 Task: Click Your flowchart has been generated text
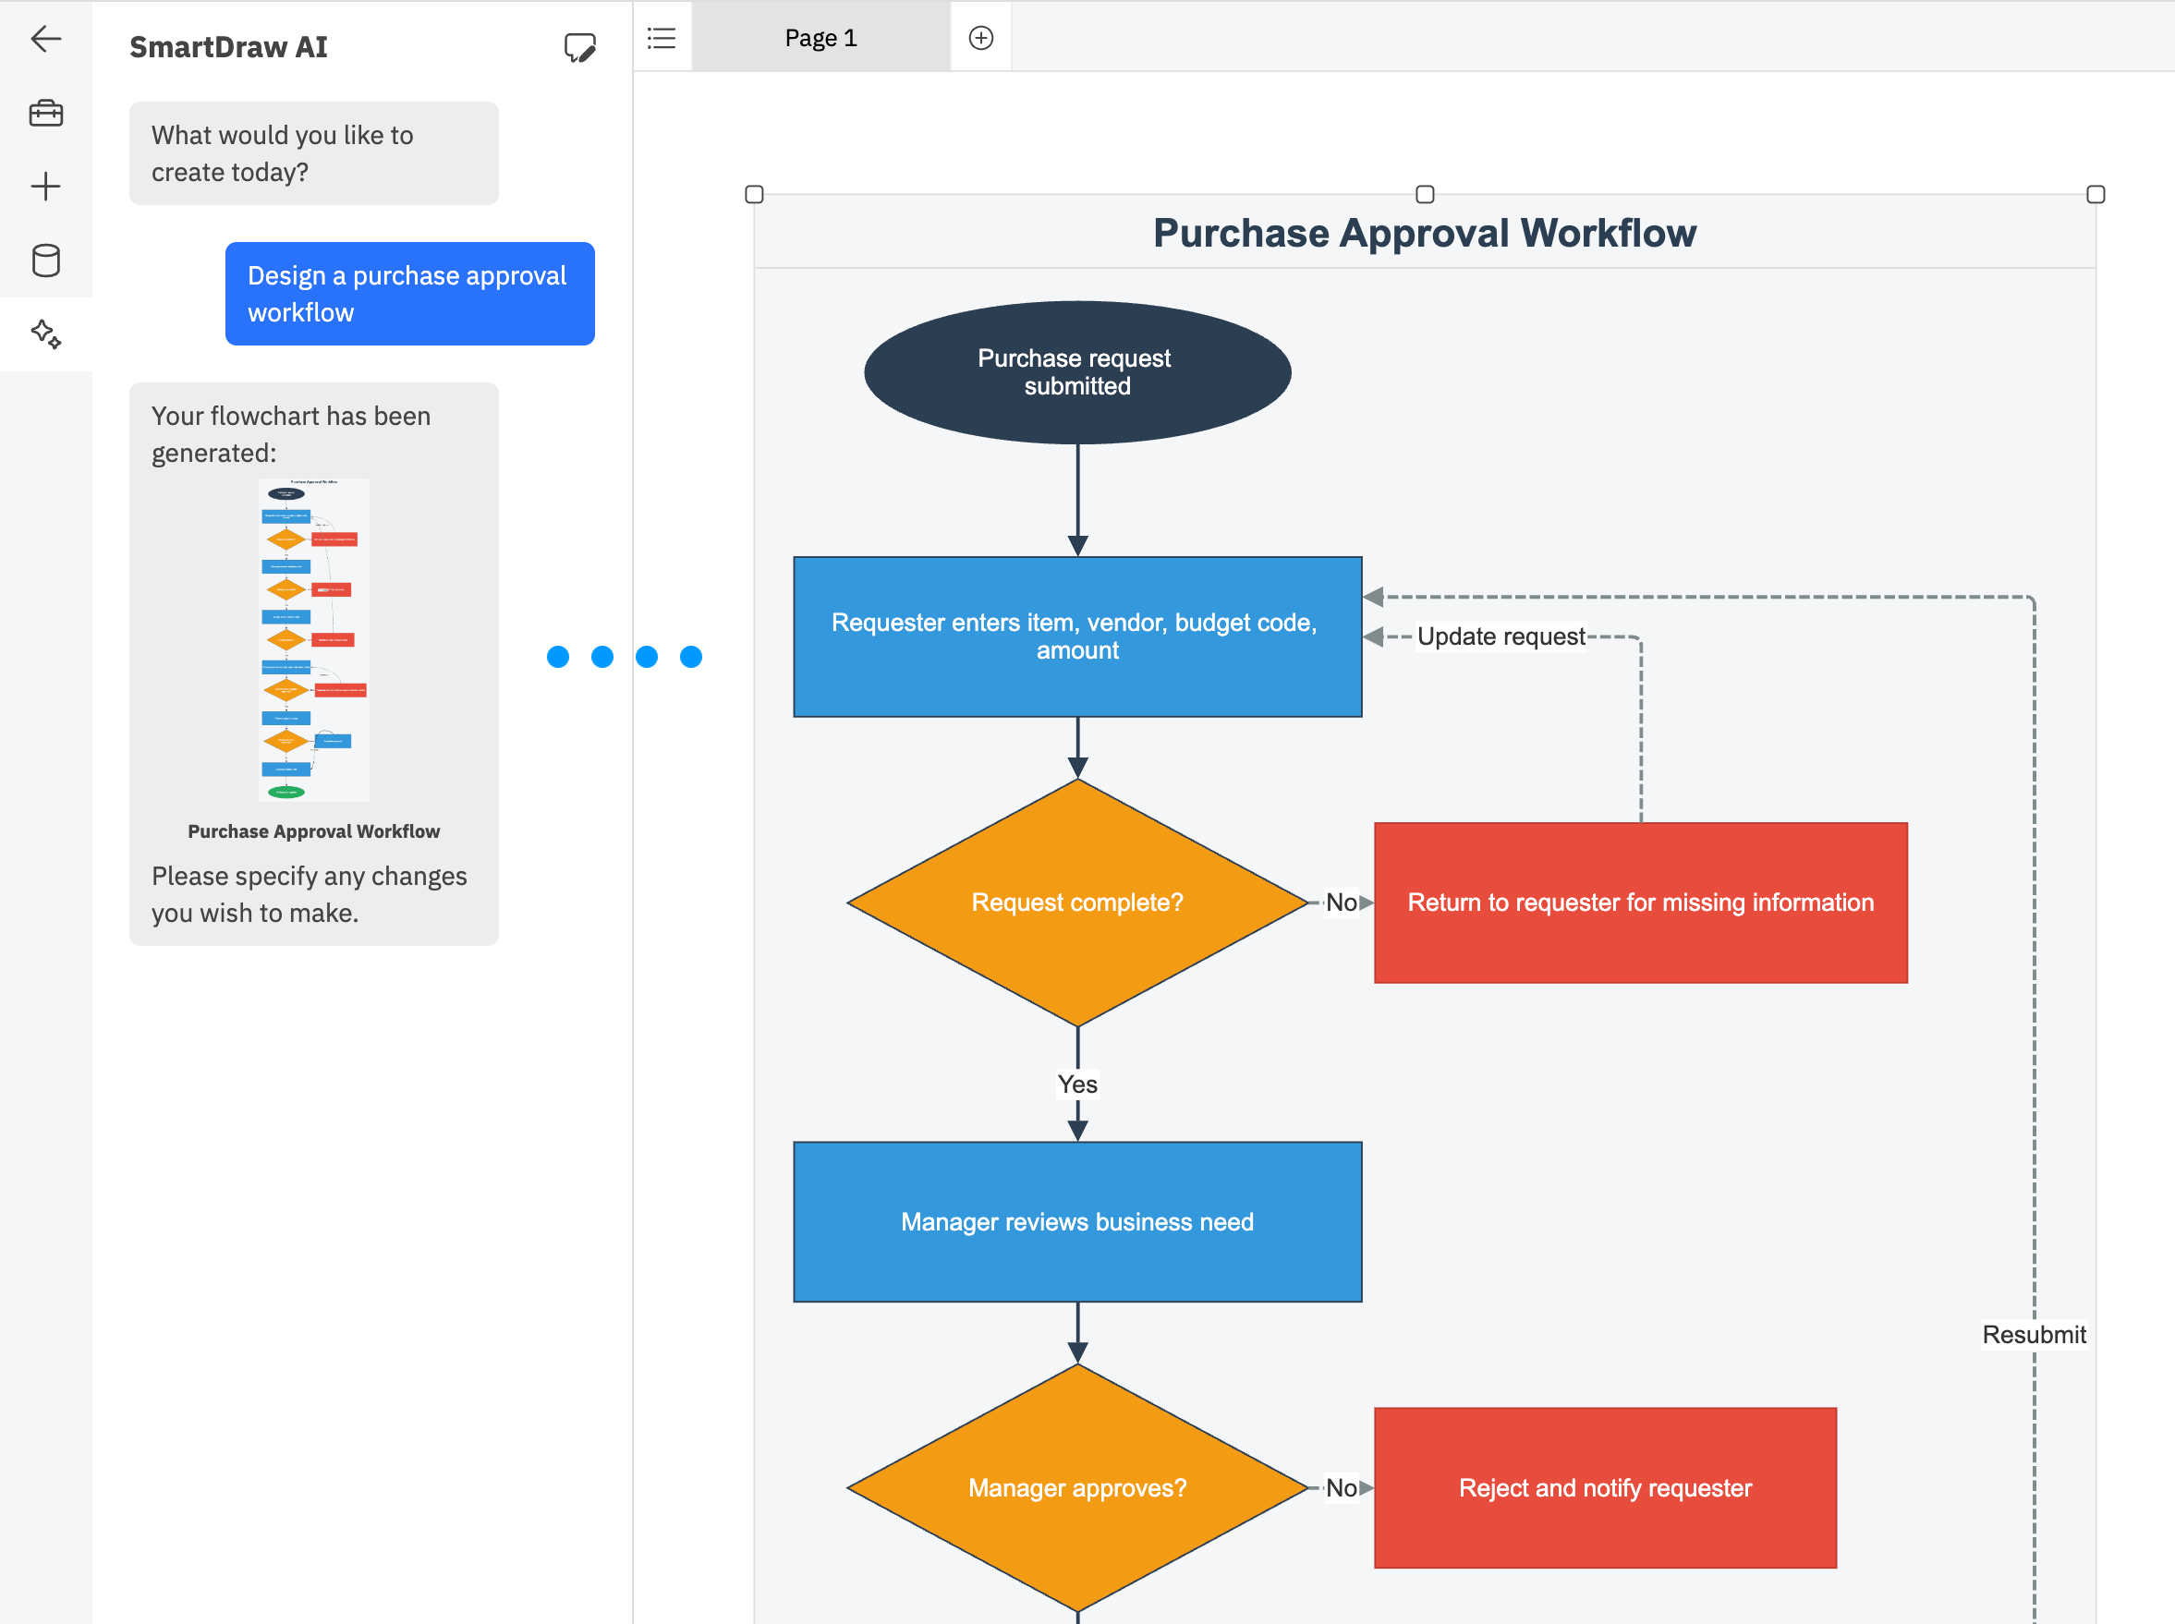coord(291,433)
